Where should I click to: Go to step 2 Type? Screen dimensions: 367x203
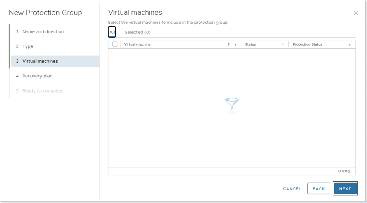click(25, 46)
